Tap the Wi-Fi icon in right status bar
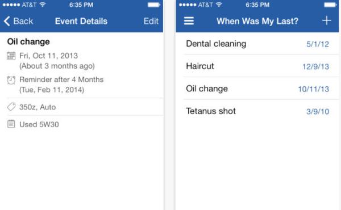Screen dimensions: 341x210 click(219, 5)
